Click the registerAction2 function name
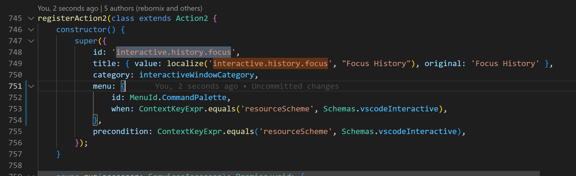The height and width of the screenshot is (176, 576). (72, 18)
